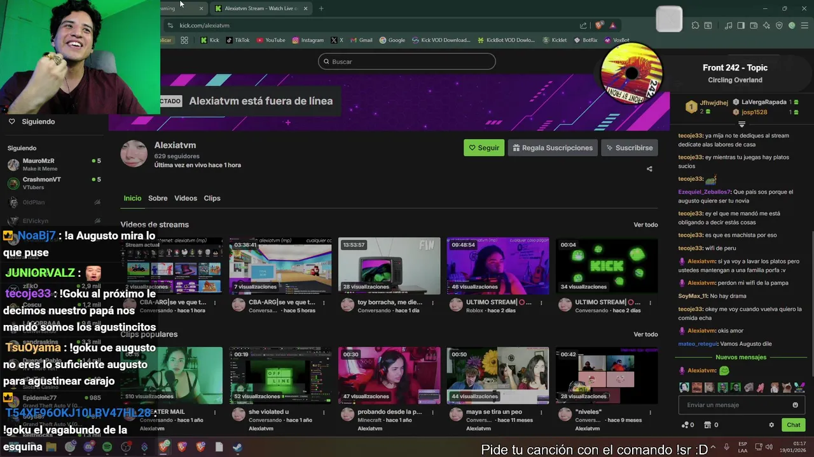
Task: Open Steam from the taskbar
Action: click(238, 447)
